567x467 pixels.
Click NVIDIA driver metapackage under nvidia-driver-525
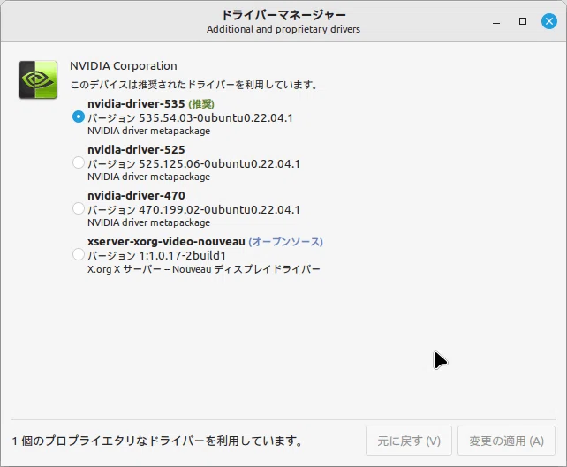tap(148, 177)
